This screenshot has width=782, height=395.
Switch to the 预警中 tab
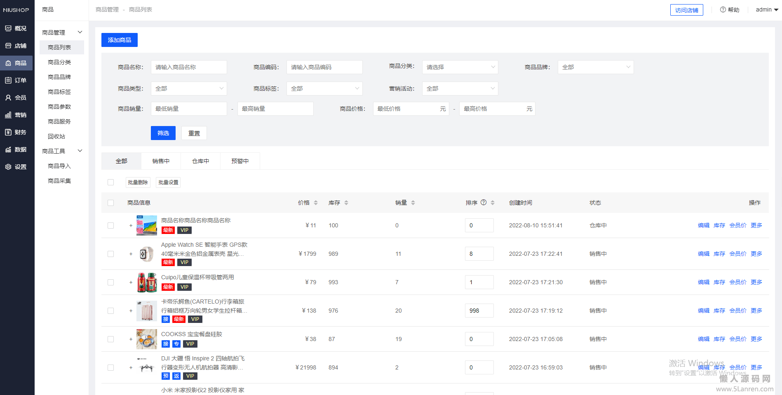tap(240, 161)
